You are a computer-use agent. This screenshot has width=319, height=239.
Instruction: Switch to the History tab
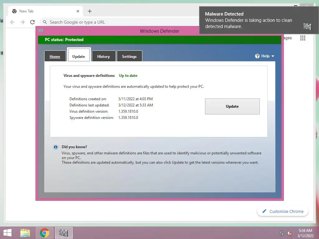coord(103,56)
